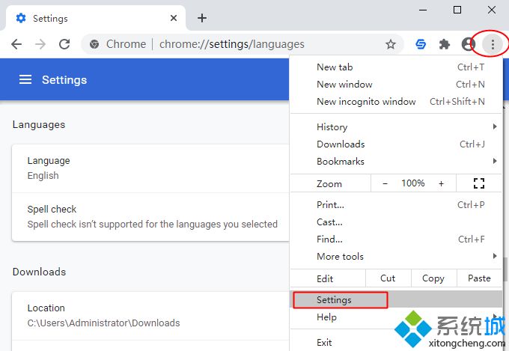Click the downloads Location path row
Screen dimensions: 509x351
pyautogui.click(x=150, y=316)
